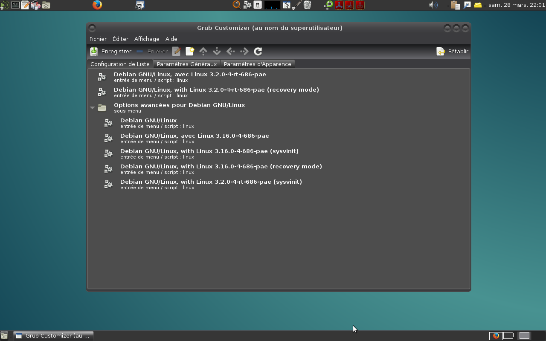Select the Linux 3.16.0-4-686-pae (sysvinit) entry
The height and width of the screenshot is (341, 546).
(279, 153)
